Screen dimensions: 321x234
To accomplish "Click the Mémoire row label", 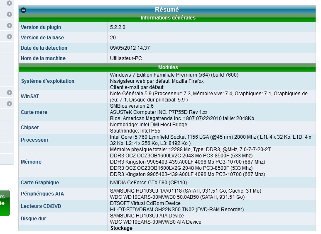I will [31, 162].
